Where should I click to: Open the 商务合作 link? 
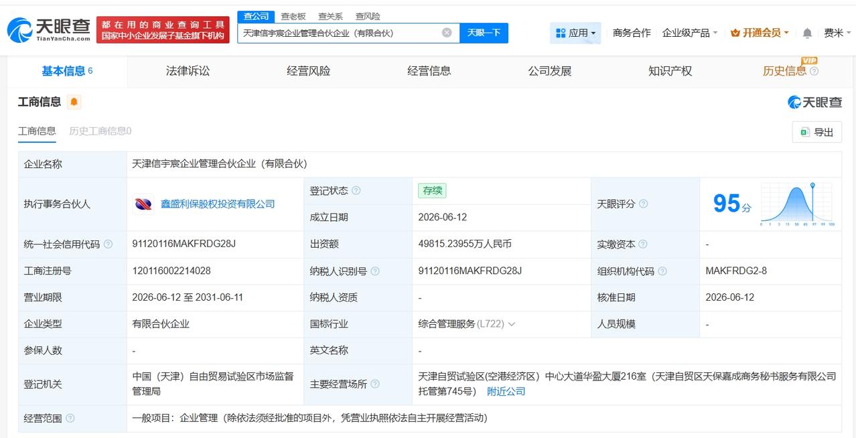click(632, 33)
